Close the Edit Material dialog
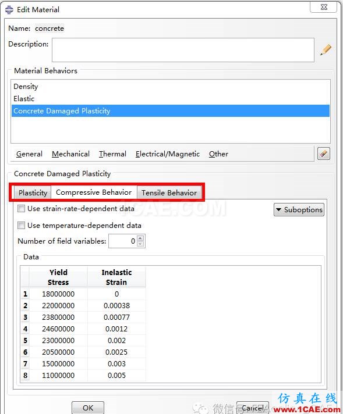 323,7
